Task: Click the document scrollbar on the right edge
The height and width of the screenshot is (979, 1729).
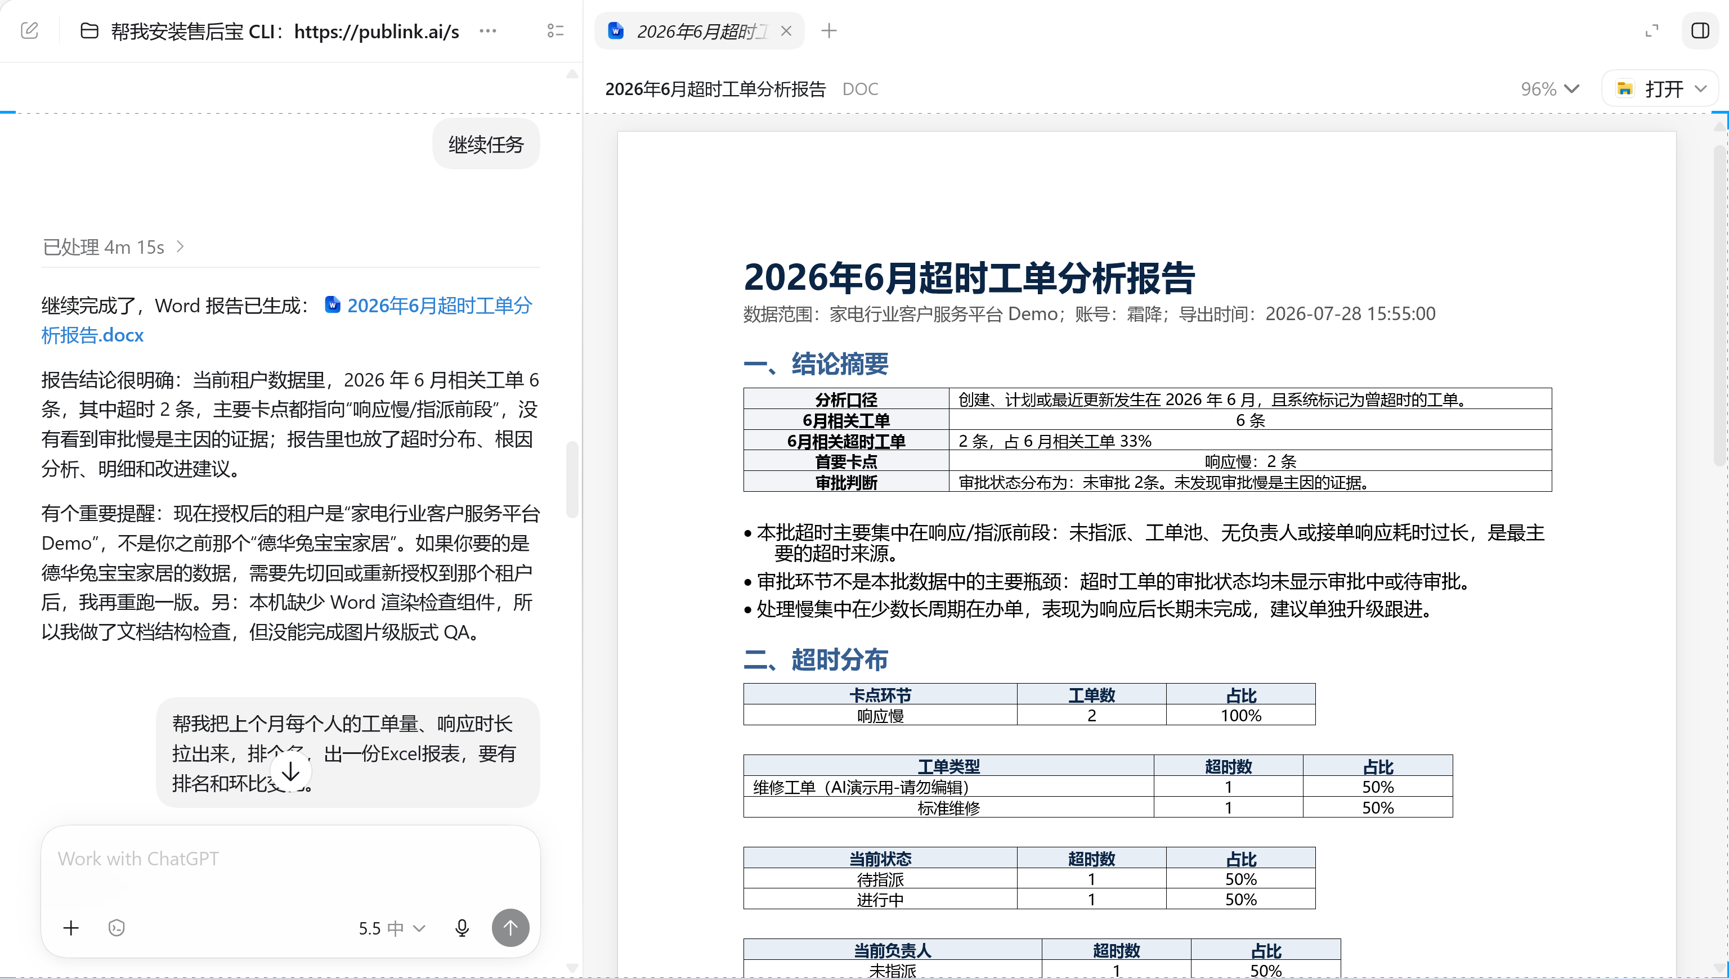Action: click(x=1719, y=306)
